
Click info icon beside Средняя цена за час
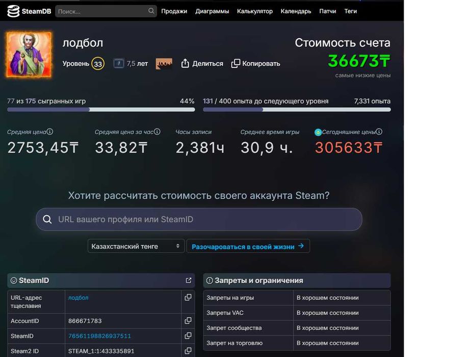(x=157, y=132)
